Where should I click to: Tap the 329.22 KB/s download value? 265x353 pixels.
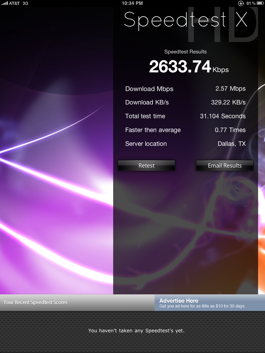pos(228,102)
